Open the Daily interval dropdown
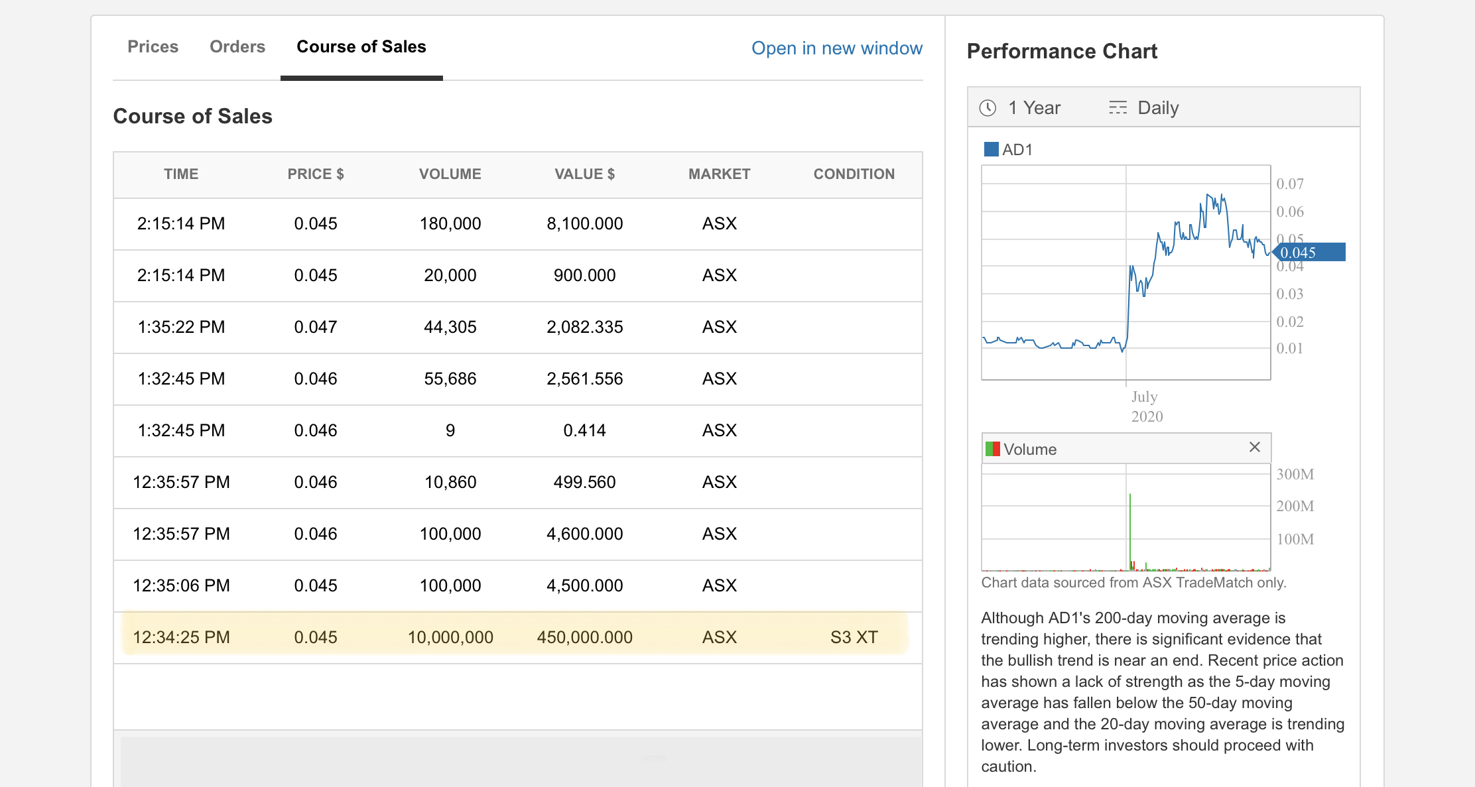 tap(1158, 107)
